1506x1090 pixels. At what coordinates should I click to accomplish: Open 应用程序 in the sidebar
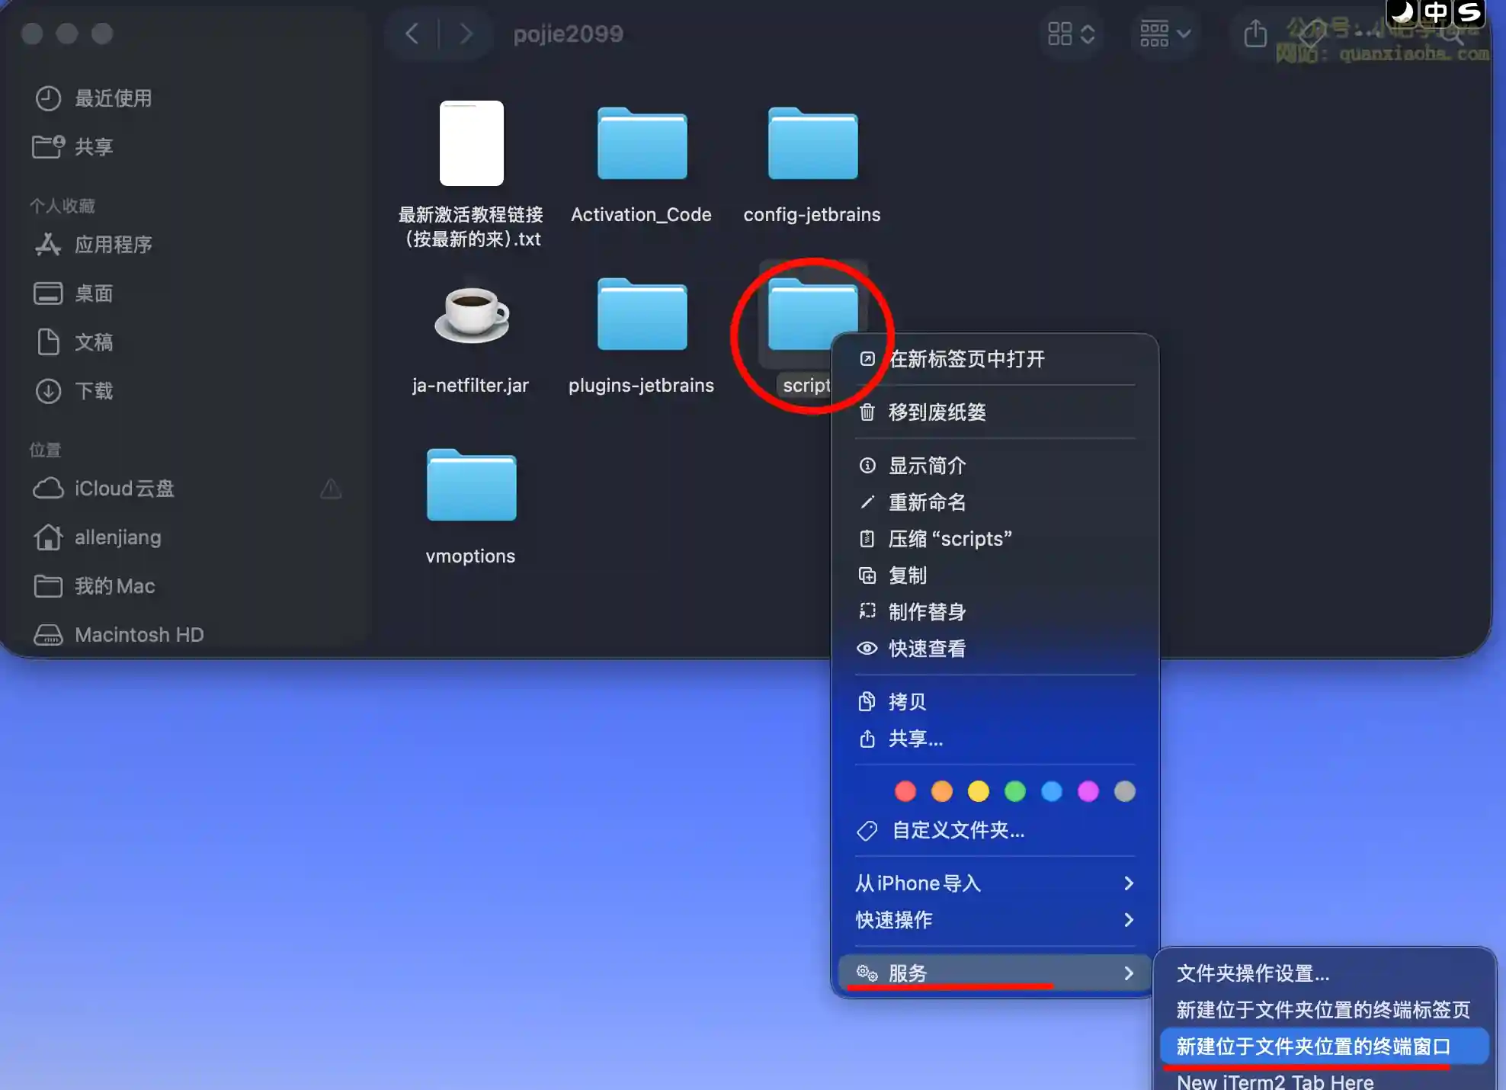point(113,245)
